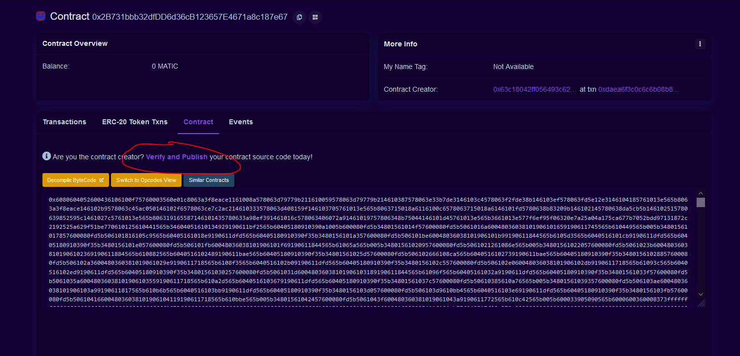
Task: Open Similar Contracts
Action: 209,180
